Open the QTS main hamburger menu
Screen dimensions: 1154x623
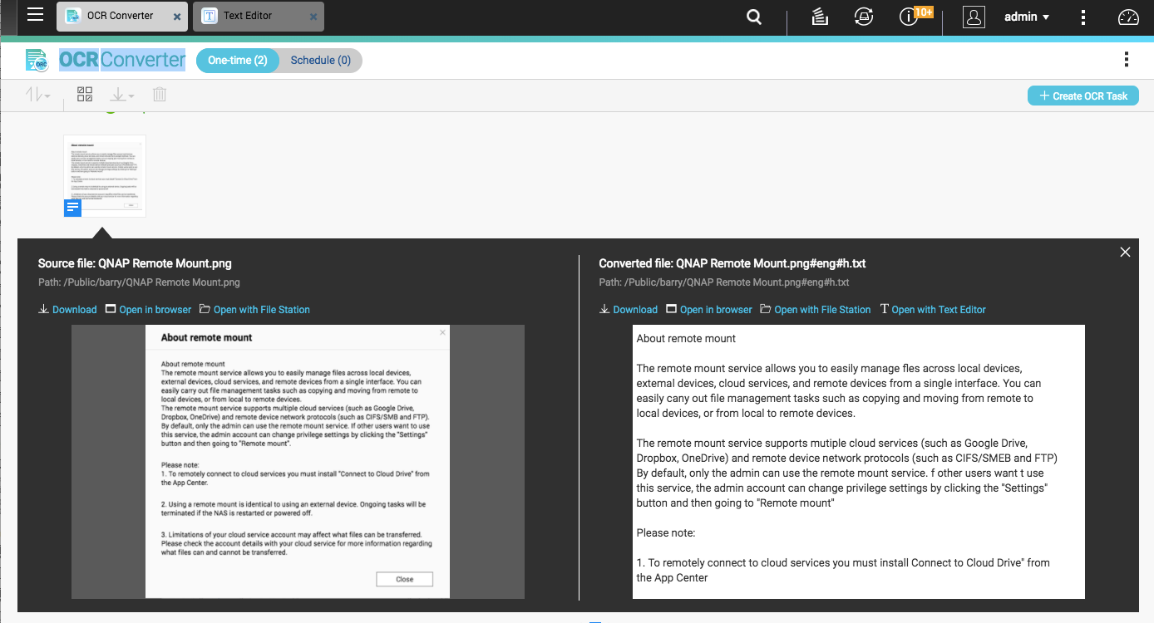click(x=35, y=14)
